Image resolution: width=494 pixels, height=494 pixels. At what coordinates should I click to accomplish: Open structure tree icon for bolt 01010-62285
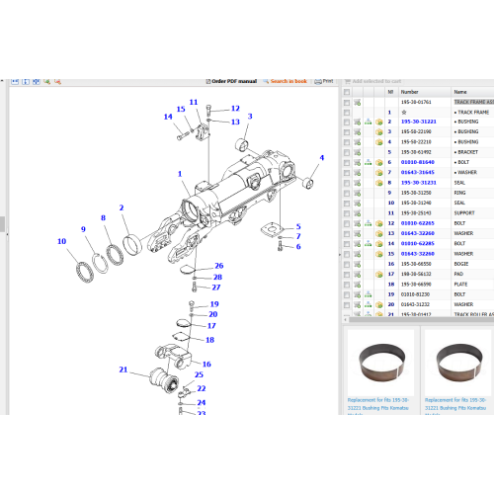point(369,244)
